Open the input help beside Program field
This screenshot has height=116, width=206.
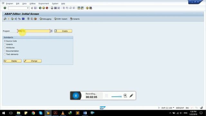tap(51, 31)
